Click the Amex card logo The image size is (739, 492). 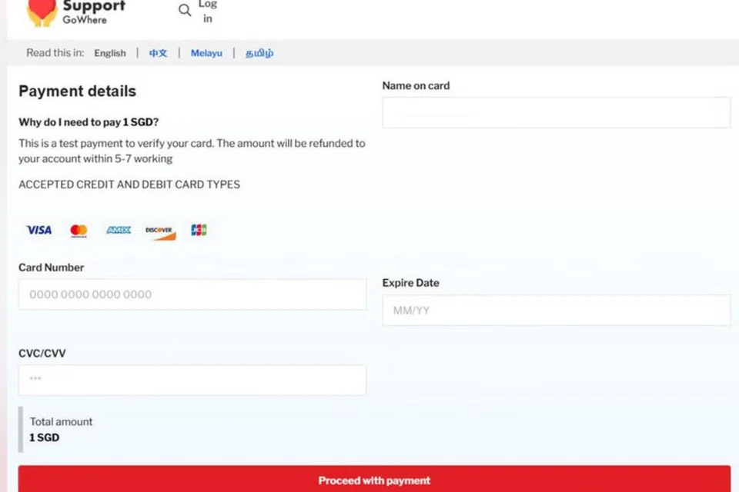(119, 230)
